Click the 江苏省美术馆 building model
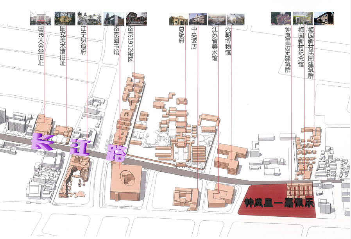 [220, 195]
